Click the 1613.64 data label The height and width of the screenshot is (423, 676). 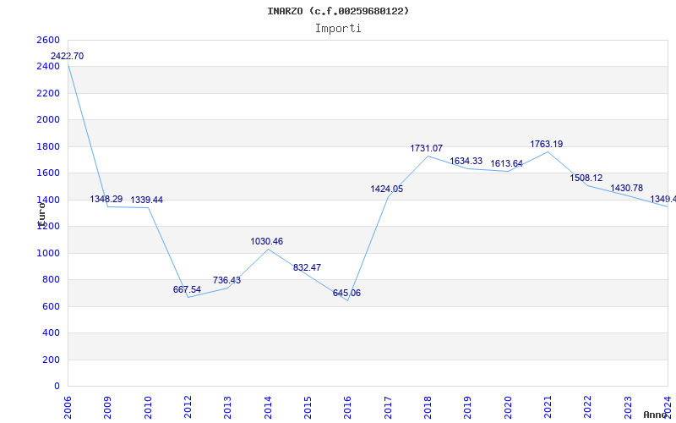506,163
